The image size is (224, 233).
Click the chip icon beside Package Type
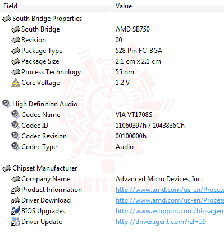point(16,51)
